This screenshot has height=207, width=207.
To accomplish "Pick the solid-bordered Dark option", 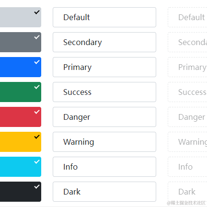I will (104, 192).
